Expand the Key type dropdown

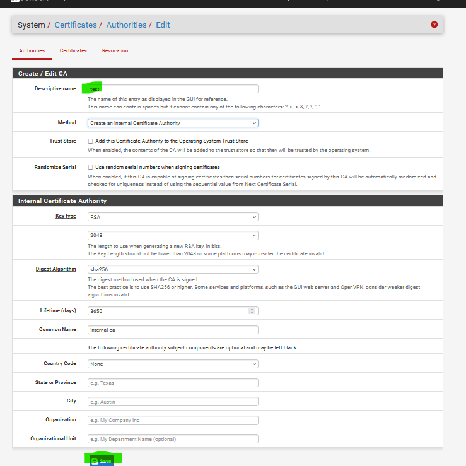[173, 217]
